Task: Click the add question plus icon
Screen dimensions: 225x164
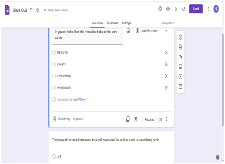Action: (180, 37)
